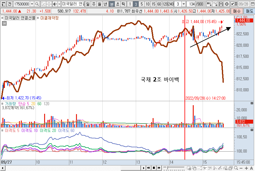Click the minus zoom-out icon at bottom right

coord(241,168)
